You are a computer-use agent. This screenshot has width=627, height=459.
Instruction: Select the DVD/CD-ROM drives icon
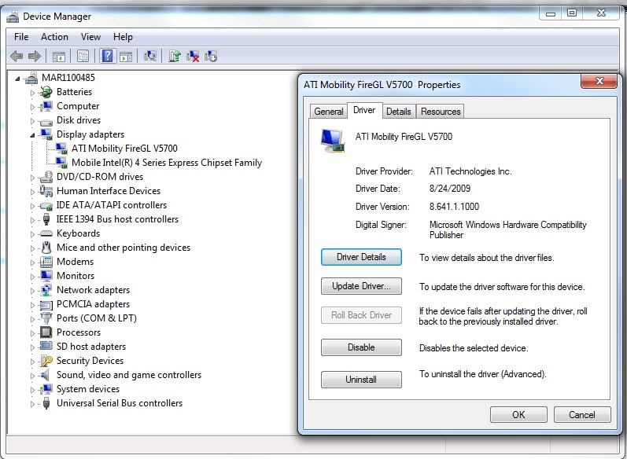[46, 177]
